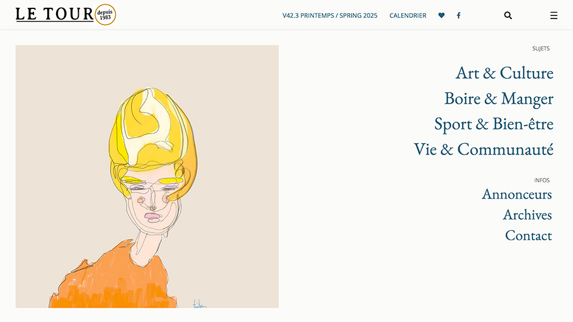
Task: Open V42.3 Printemps / Spring 2025 issue
Action: [x=329, y=16]
